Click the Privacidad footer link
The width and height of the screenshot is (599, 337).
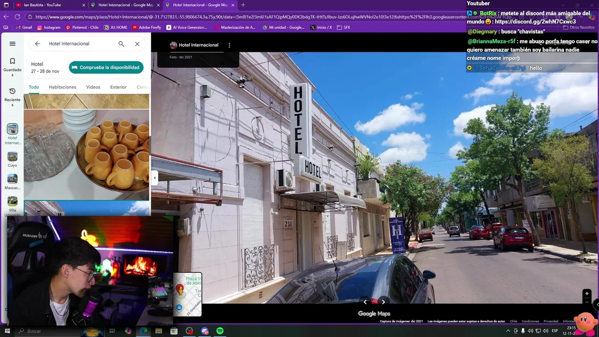coord(551,322)
